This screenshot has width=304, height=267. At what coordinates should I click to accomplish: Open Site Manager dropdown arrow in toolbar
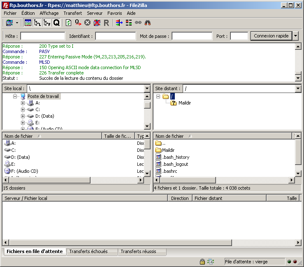coord(17,23)
